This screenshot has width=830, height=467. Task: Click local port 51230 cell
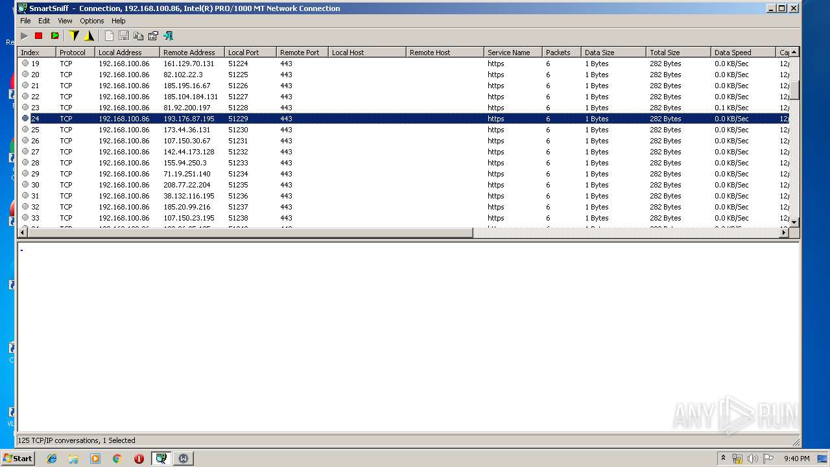click(x=238, y=130)
